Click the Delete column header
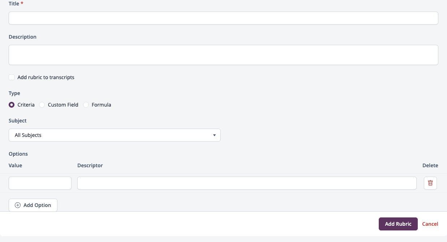Image resolution: width=447 pixels, height=242 pixels. (430, 165)
